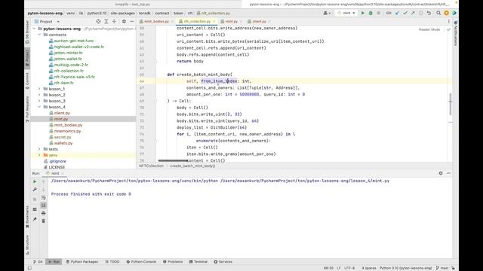Hide the Run tool window
The width and height of the screenshot is (483, 271).
point(448,173)
